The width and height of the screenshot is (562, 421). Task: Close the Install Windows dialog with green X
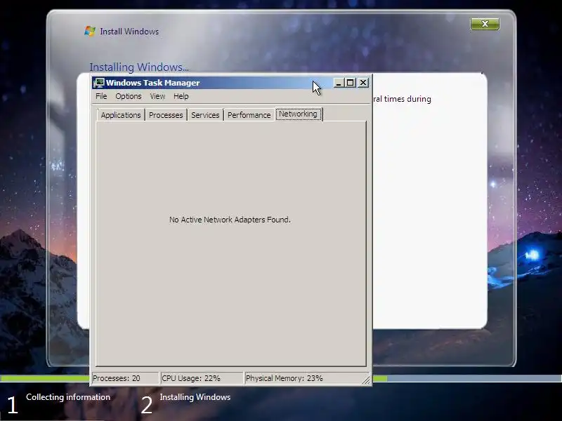[485, 24]
